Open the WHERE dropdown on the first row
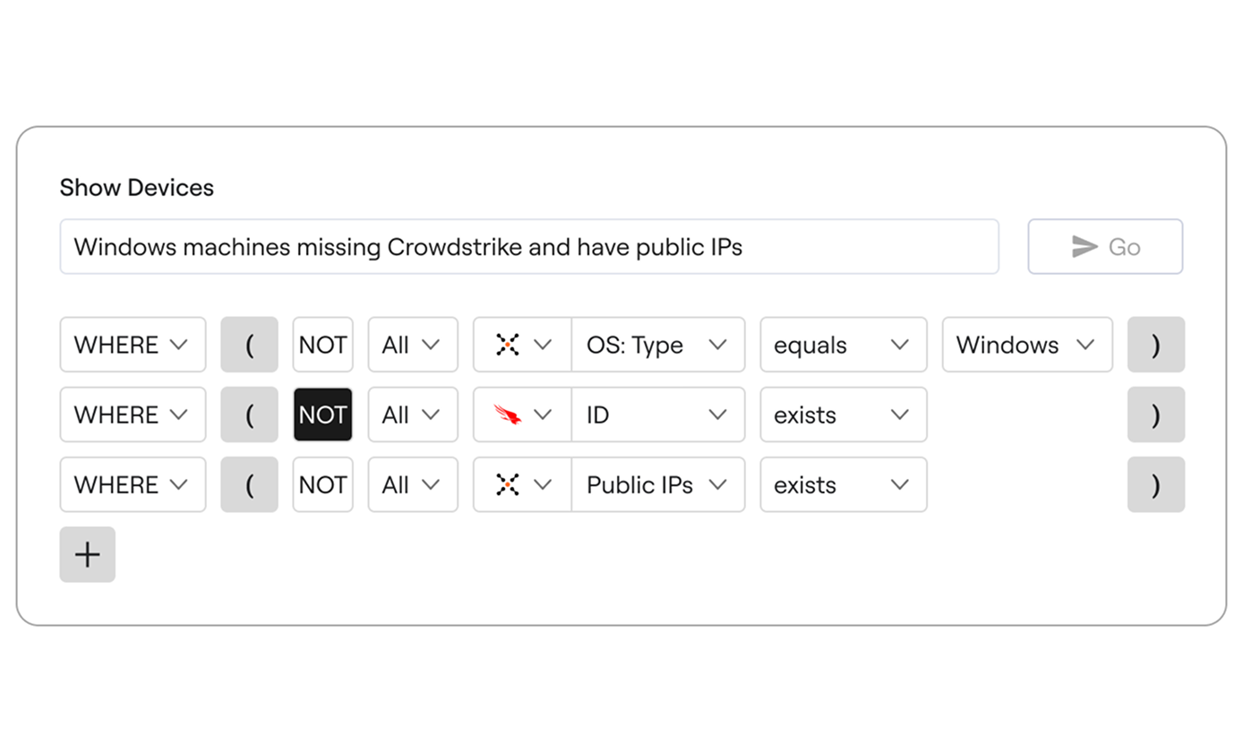The image size is (1243, 752). click(133, 345)
